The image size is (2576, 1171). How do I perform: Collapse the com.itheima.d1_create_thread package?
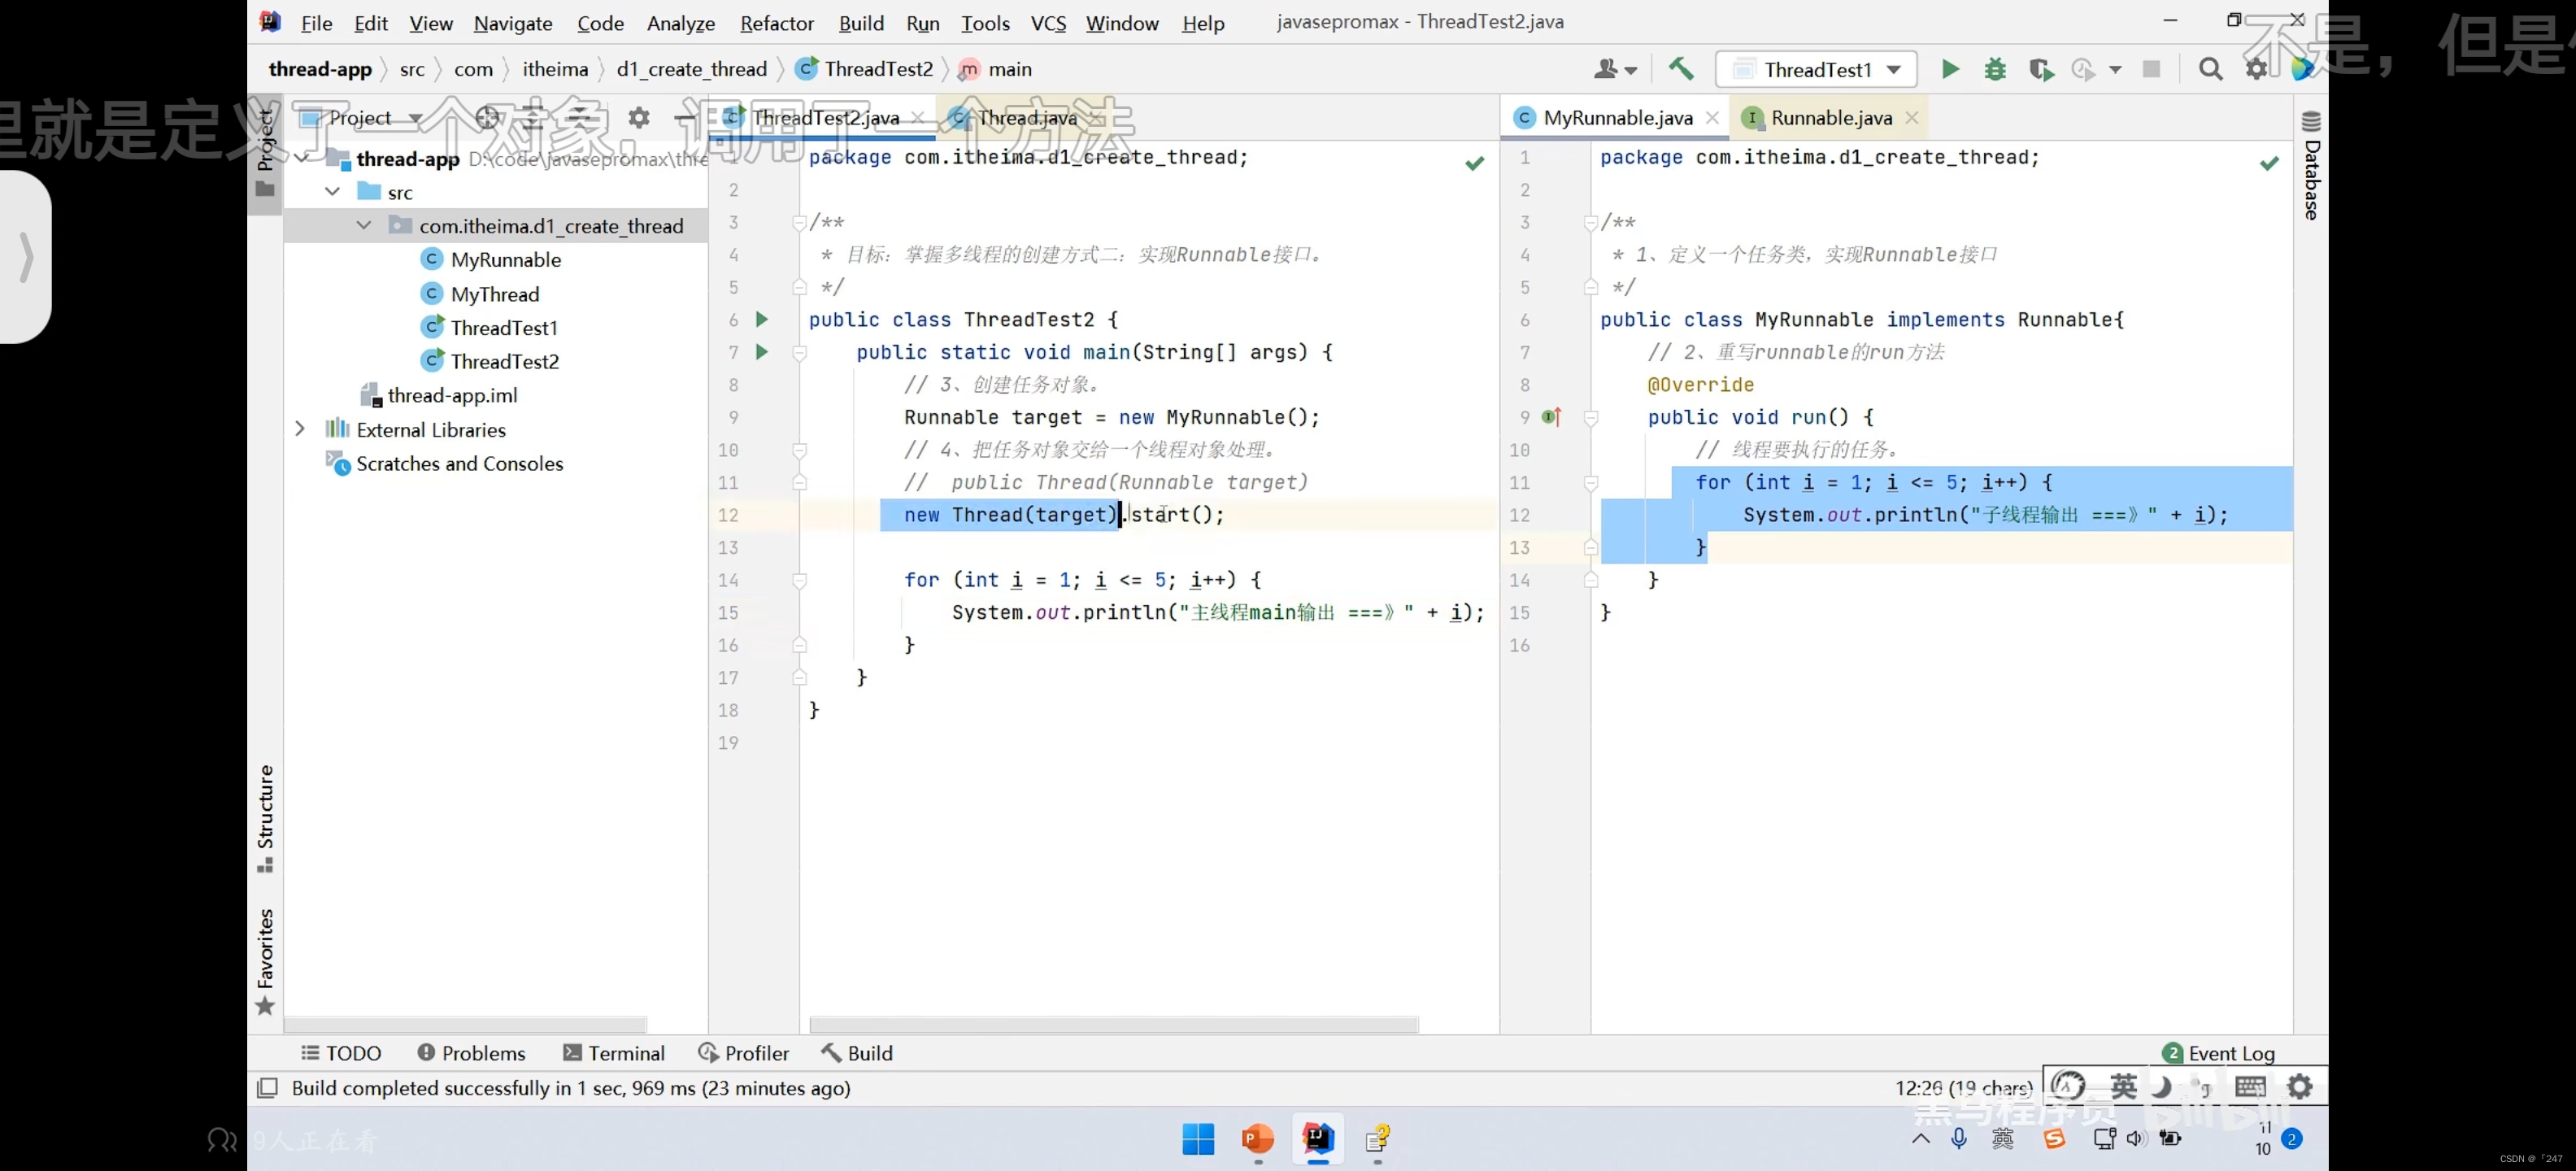364,225
